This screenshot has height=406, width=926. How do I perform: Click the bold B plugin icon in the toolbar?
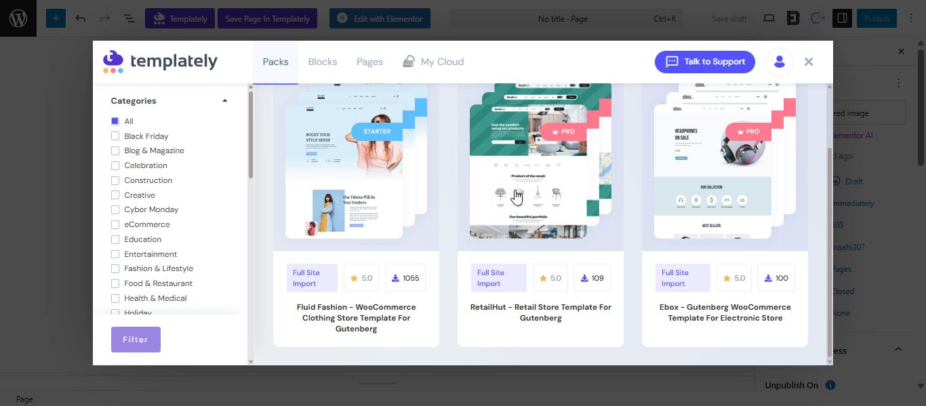[793, 18]
